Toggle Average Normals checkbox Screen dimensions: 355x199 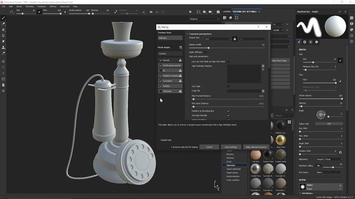pyautogui.click(x=228, y=116)
